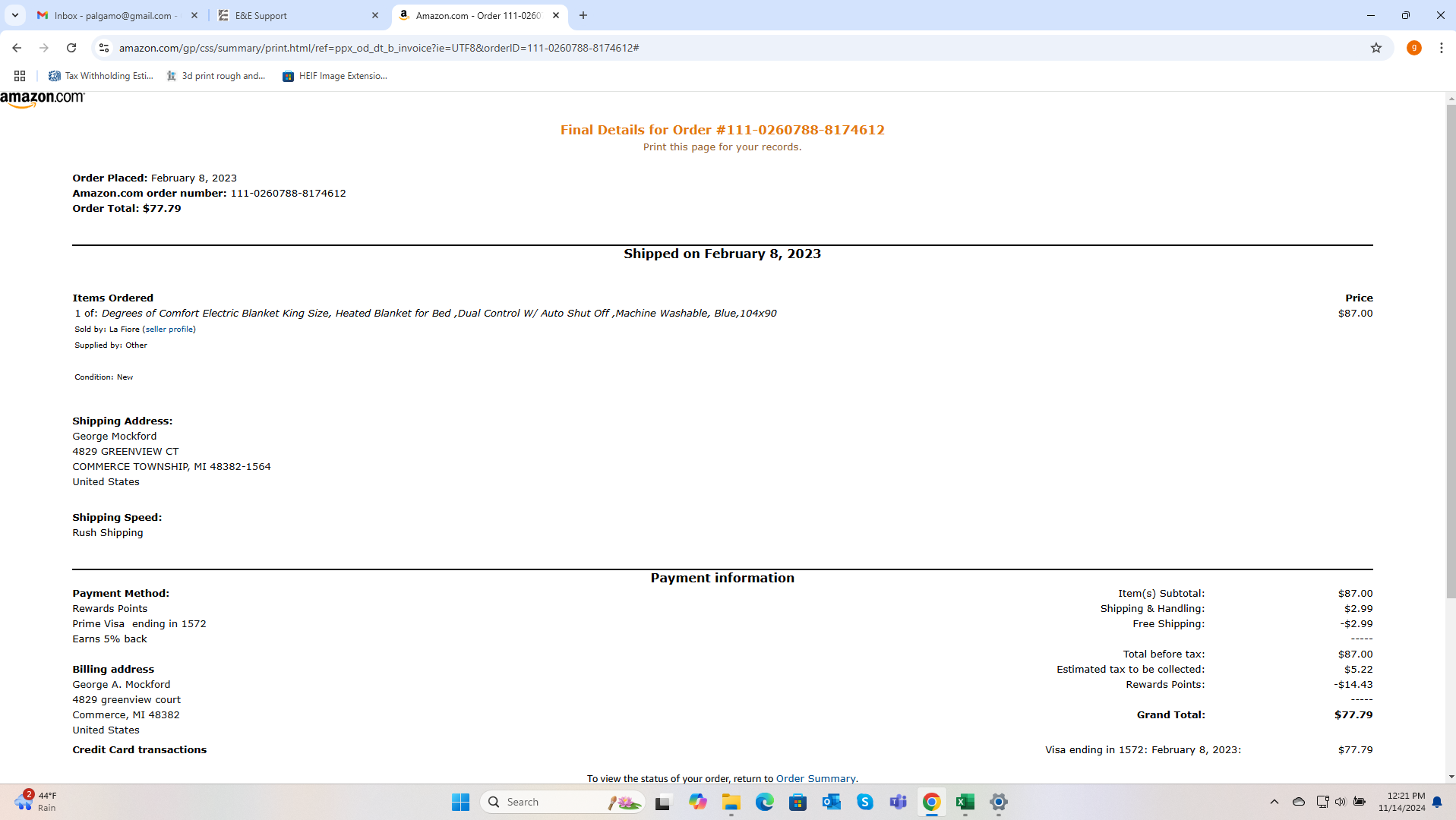Expand the tab search dropdown arrow
Screen dimensions: 1456x820
[15, 15]
